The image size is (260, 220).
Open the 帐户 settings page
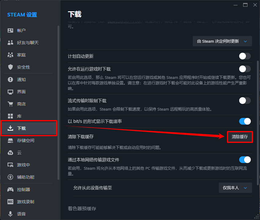tap(28, 30)
